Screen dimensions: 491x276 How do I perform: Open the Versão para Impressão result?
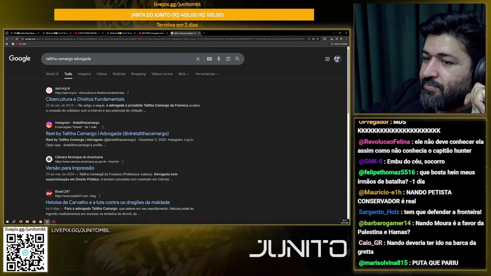pyautogui.click(x=70, y=168)
